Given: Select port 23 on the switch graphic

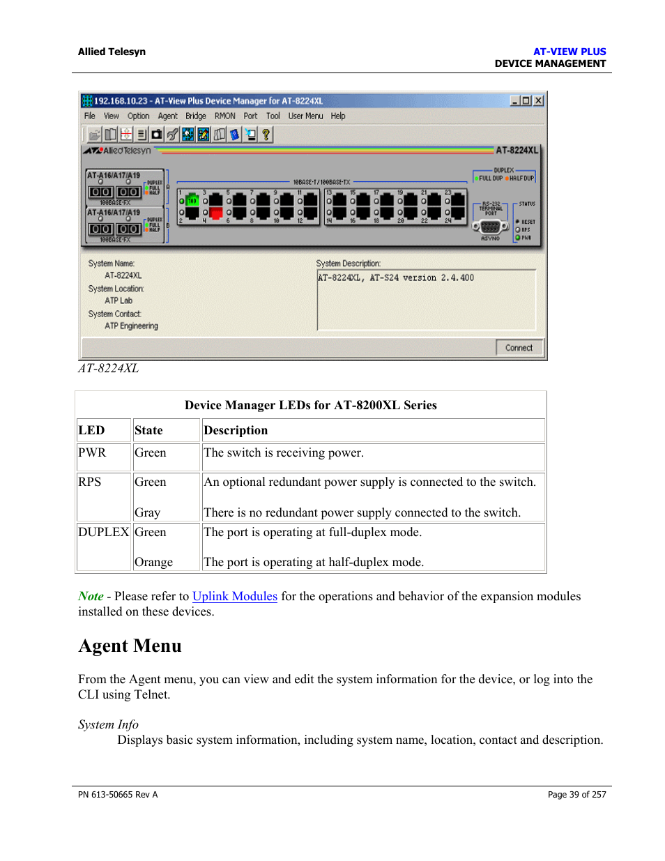Looking at the screenshot, I should click(458, 199).
